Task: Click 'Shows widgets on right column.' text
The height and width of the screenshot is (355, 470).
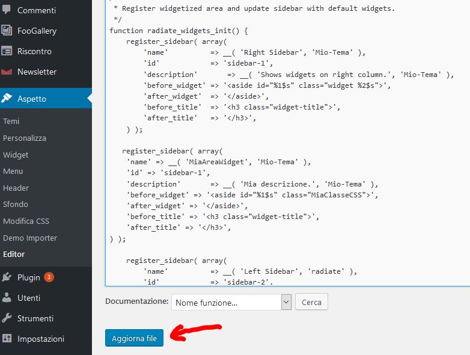Action: pyautogui.click(x=324, y=75)
